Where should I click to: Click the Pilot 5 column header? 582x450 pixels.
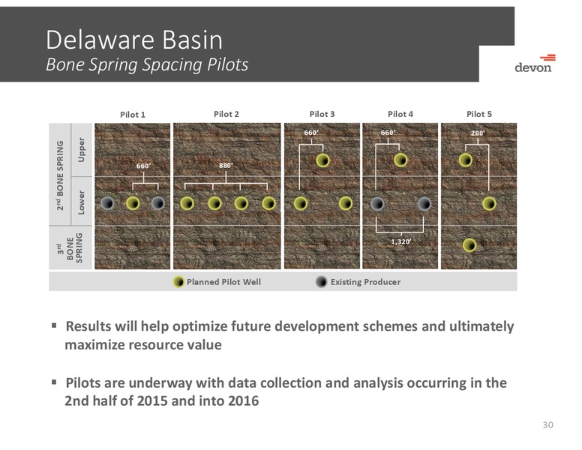479,114
